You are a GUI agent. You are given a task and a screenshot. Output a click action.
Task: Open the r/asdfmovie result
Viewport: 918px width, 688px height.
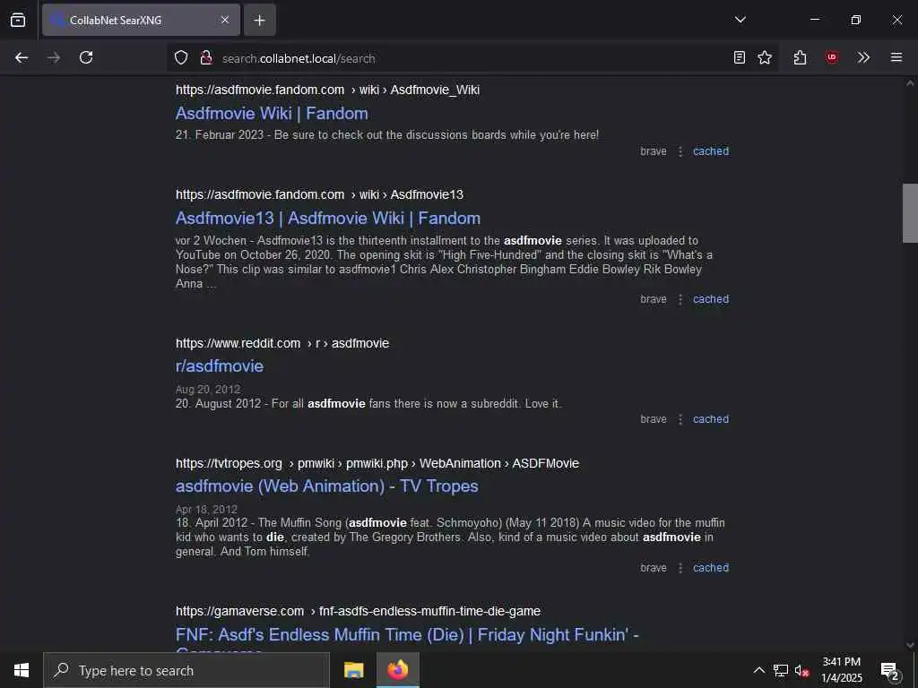(x=220, y=366)
